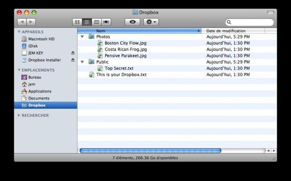Click the Pensive Parakeet.jpg file icon

pyautogui.click(x=100, y=56)
